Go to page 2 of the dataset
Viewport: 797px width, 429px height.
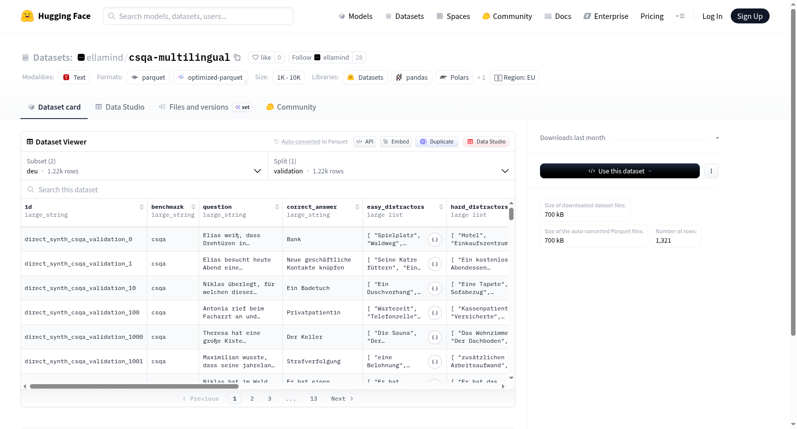click(252, 399)
